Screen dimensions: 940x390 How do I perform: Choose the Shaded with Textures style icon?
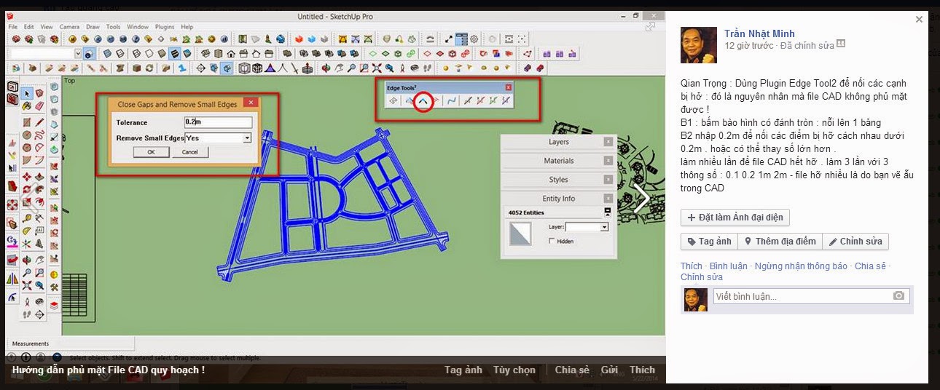click(x=174, y=53)
